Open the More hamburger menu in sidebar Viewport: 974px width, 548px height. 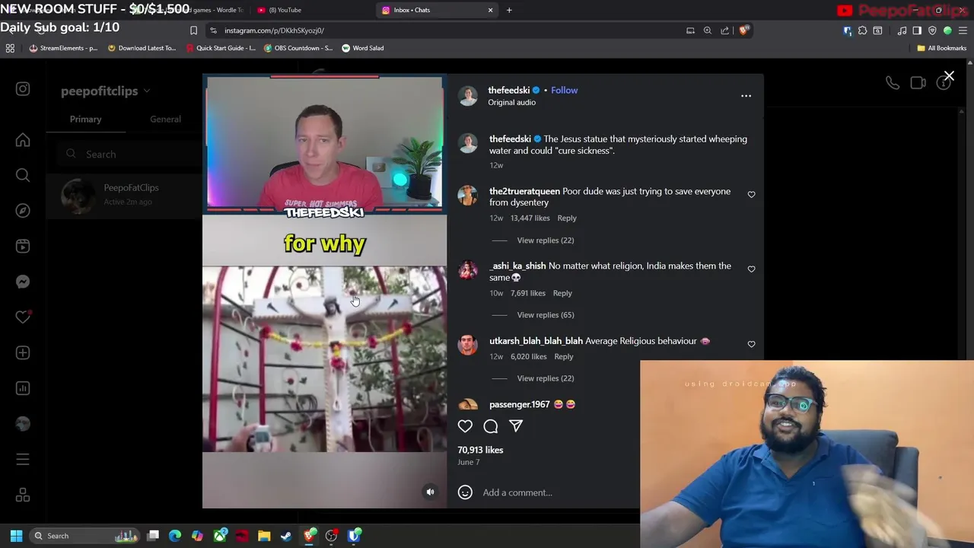point(23,459)
